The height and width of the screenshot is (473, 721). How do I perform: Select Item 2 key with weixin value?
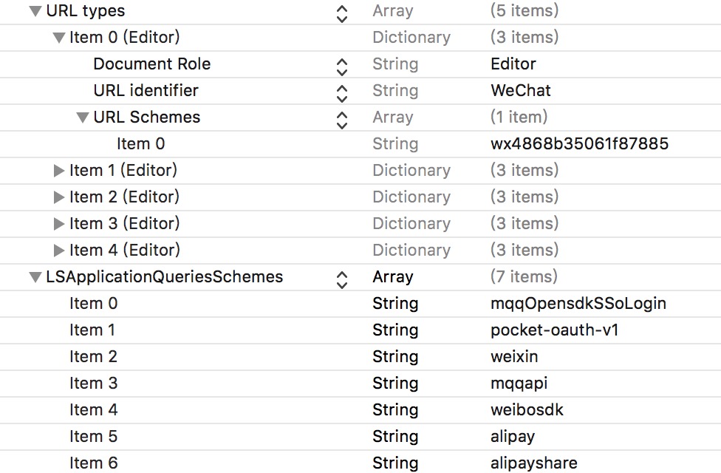tap(93, 356)
